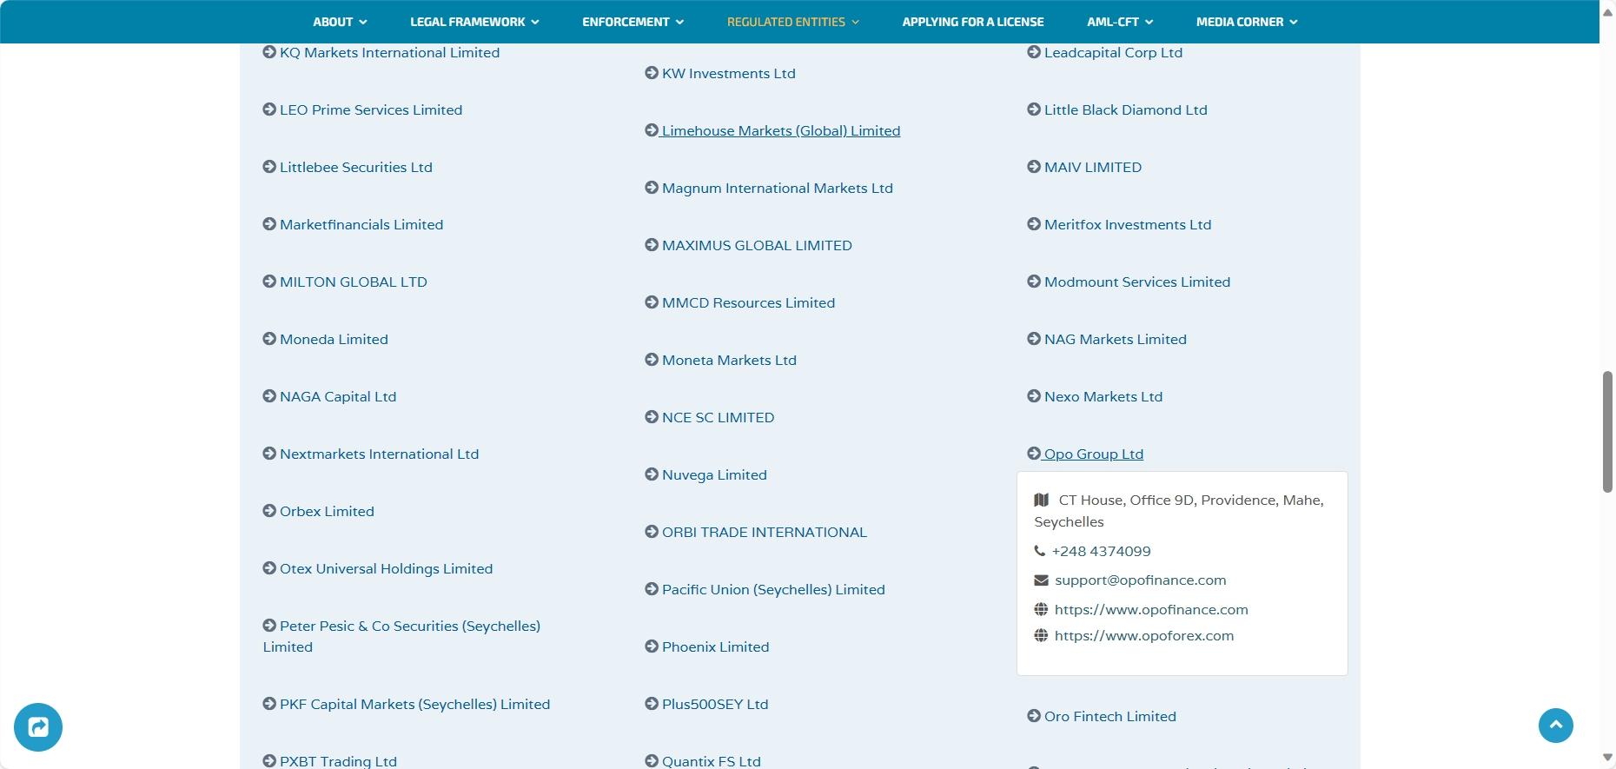This screenshot has height=769, width=1616.
Task: Click the arrow icon beside Marketfinancials Limited
Action: point(269,224)
